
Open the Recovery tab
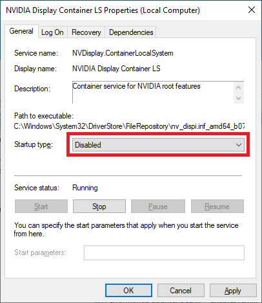[x=86, y=32]
